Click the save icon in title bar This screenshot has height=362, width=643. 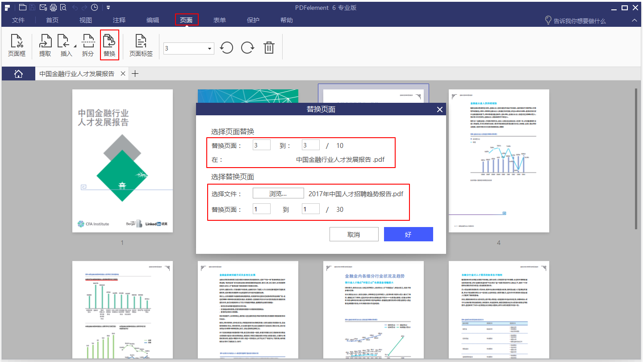[33, 8]
